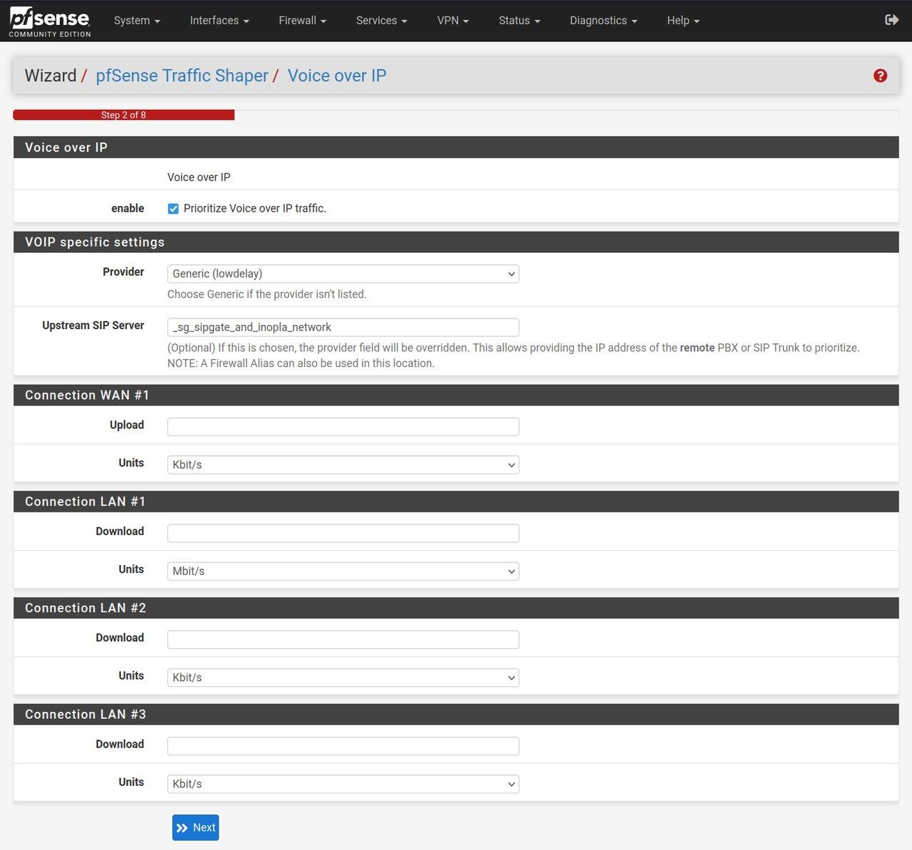
Task: Click the 'enable' row label
Action: pyautogui.click(x=128, y=209)
